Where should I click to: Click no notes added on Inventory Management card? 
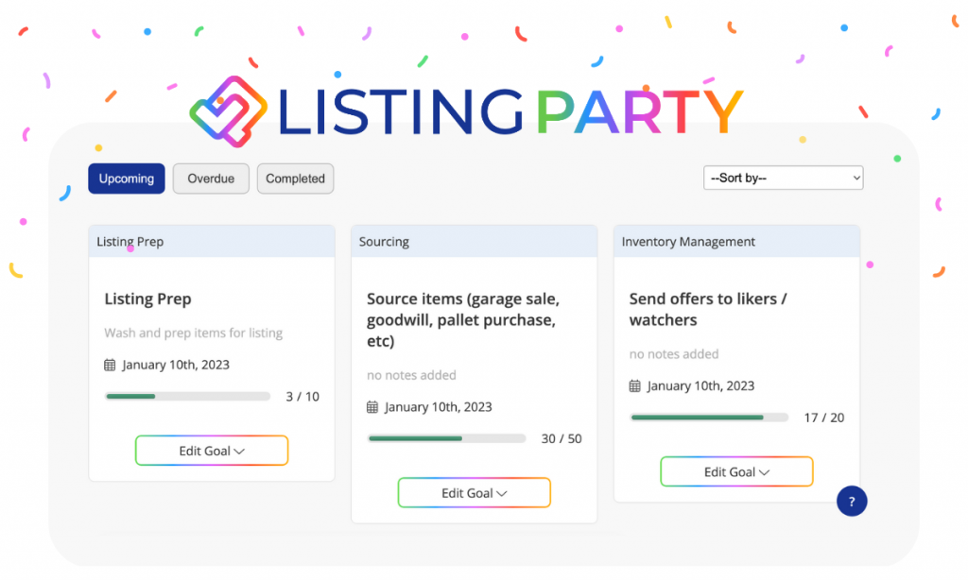[673, 354]
